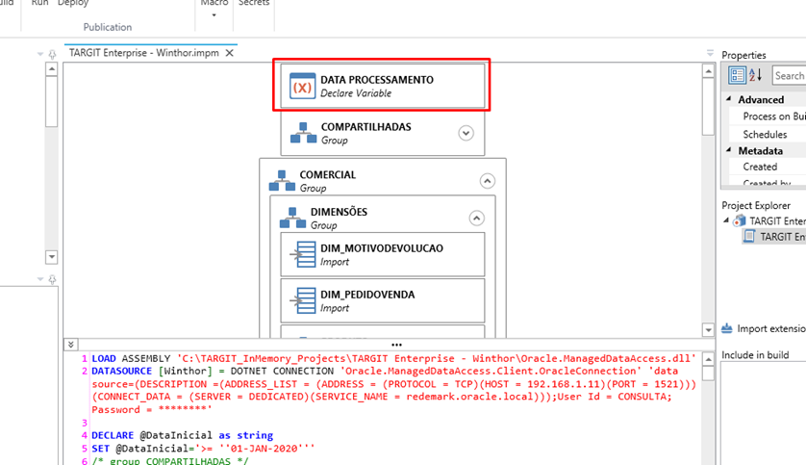This screenshot has width=806, height=465.
Task: Select the DIM_MOTIVODEVOLUCAO import node
Action: 383,254
